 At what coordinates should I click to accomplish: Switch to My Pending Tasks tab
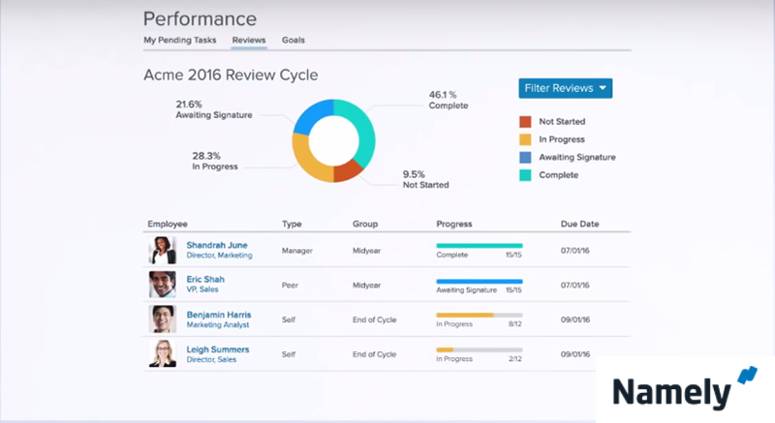(179, 41)
